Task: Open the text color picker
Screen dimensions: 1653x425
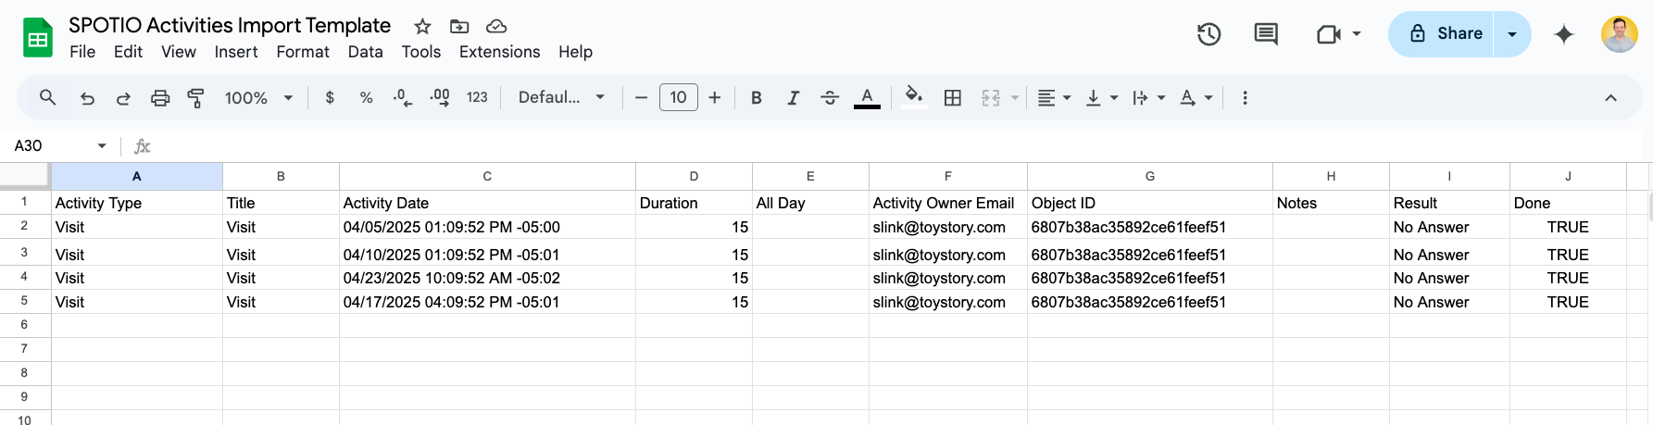Action: pos(867,97)
